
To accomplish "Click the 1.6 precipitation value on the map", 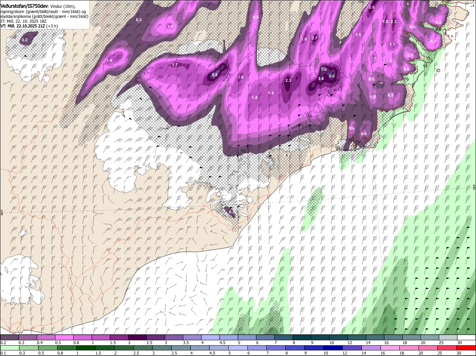I will (x=241, y=77).
